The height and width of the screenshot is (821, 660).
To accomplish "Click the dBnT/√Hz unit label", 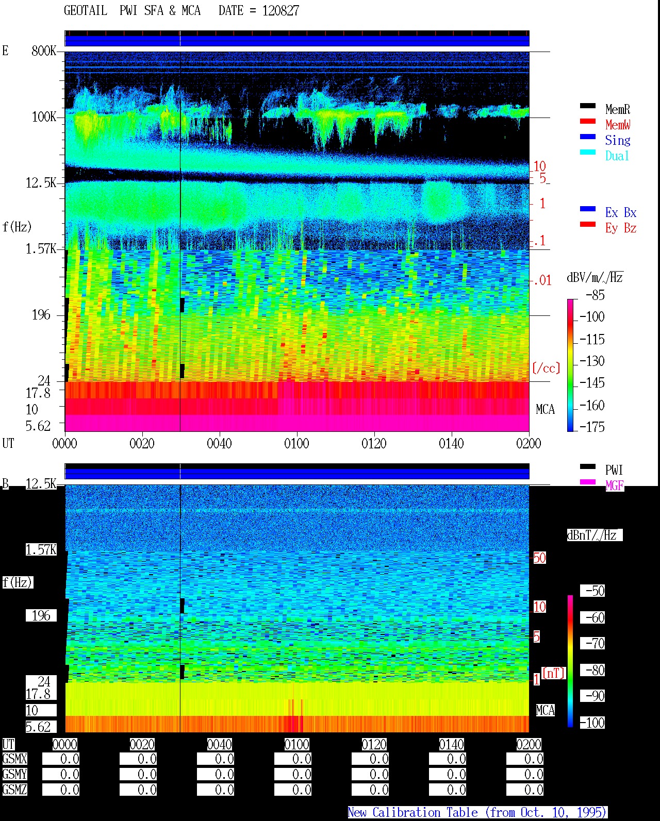I will 595,535.
